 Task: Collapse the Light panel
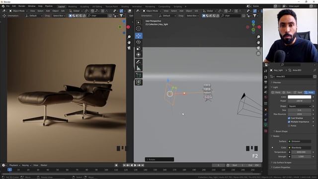[x=275, y=88]
